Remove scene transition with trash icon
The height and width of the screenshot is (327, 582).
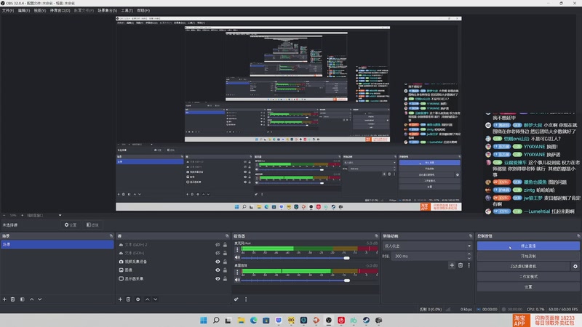461,265
